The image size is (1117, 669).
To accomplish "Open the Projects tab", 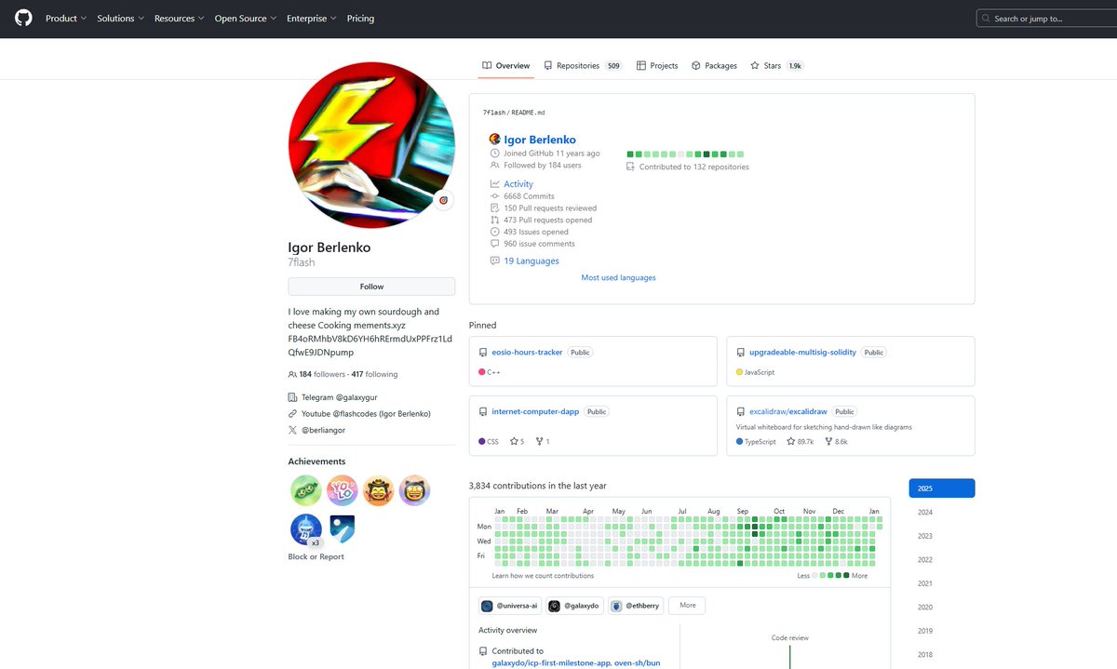I will [657, 66].
